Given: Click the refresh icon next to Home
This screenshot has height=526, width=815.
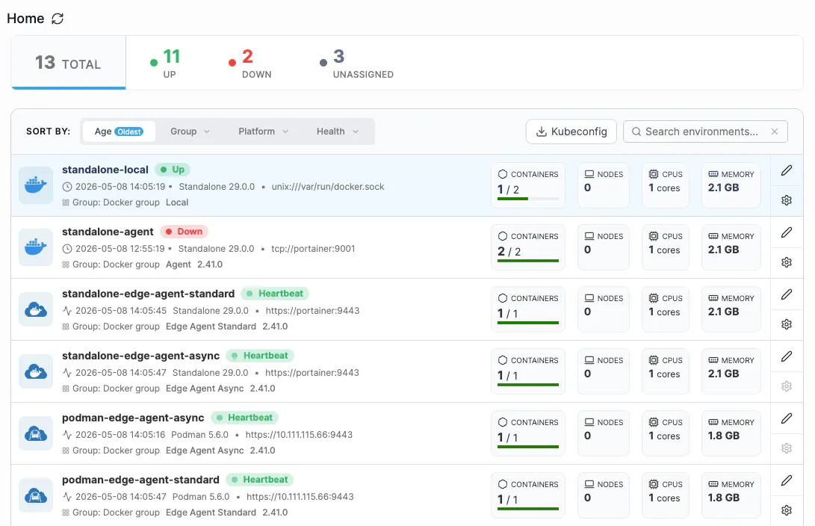Looking at the screenshot, I should 58,19.
